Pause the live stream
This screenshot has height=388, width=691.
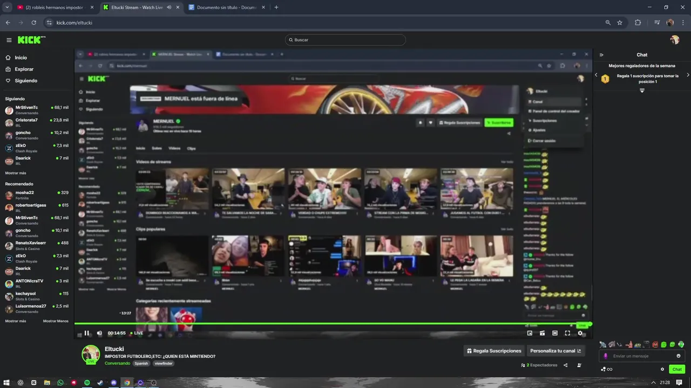pos(86,333)
